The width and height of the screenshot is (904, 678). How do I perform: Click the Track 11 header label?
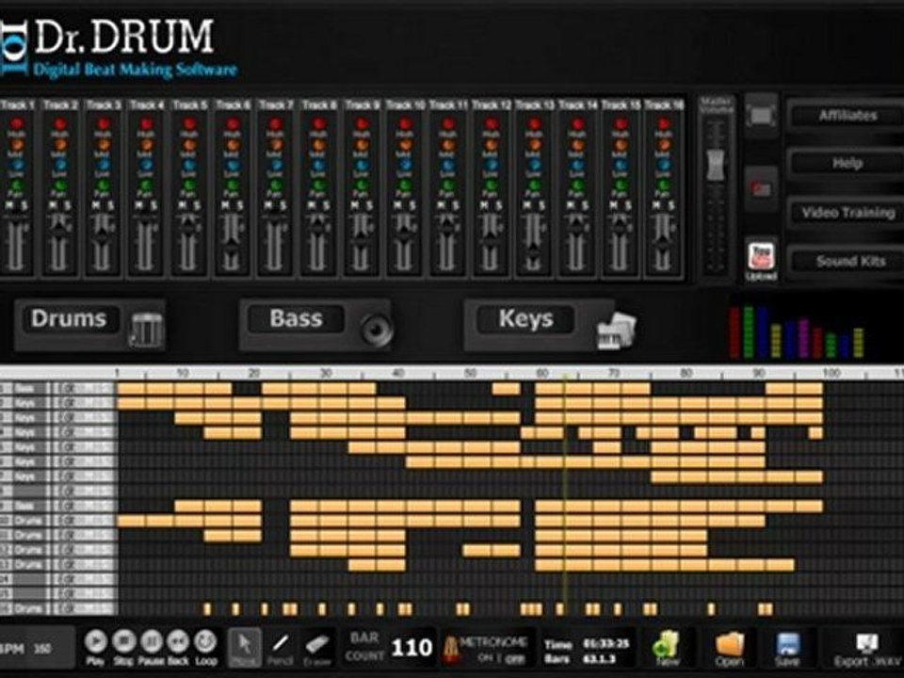[x=448, y=105]
